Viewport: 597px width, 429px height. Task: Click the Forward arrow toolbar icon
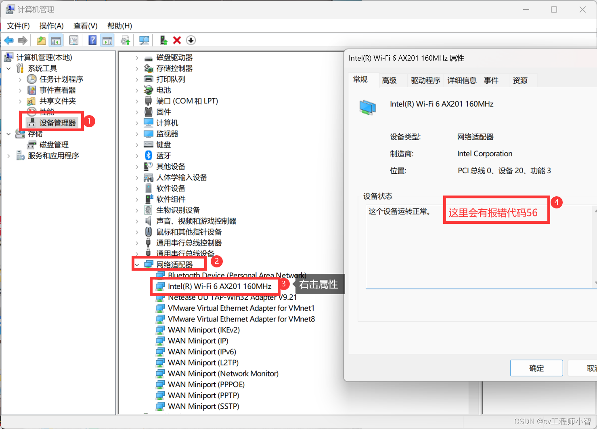[23, 40]
